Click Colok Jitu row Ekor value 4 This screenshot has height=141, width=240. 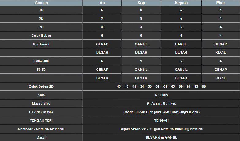[x=221, y=61]
